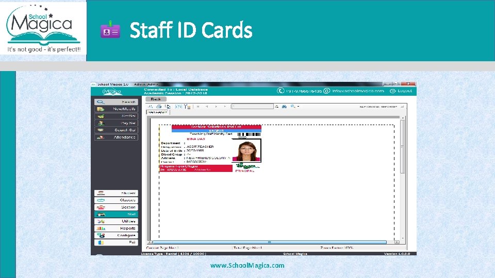
Task: Open the Utilities module
Action: 116,221
